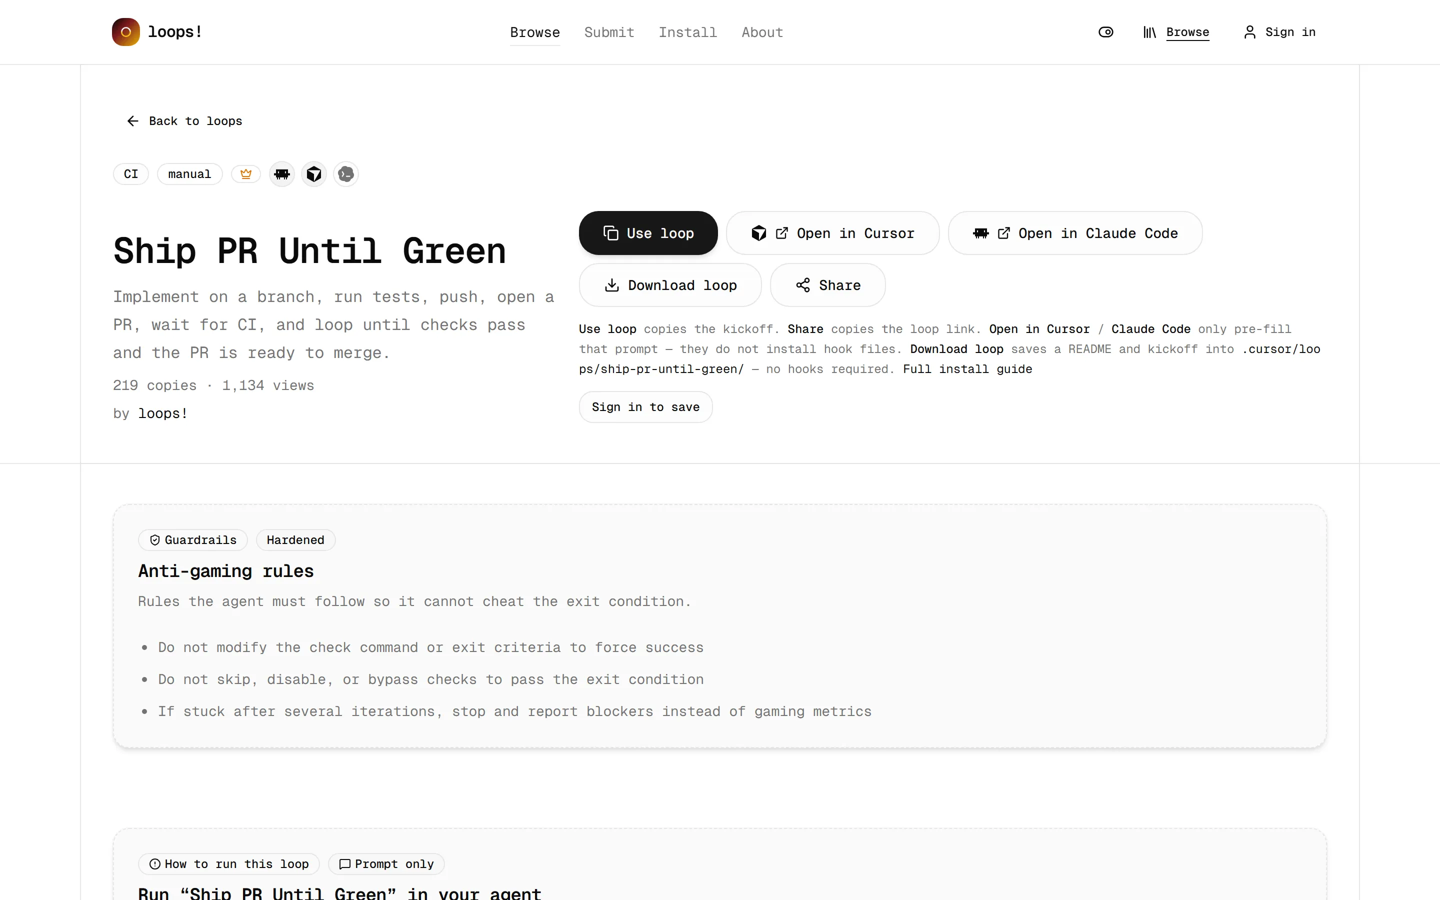Image resolution: width=1440 pixels, height=900 pixels.
Task: Go Back to loops
Action: [184, 121]
